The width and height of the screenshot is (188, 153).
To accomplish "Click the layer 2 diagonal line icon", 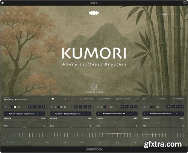I will (x=80, y=107).
